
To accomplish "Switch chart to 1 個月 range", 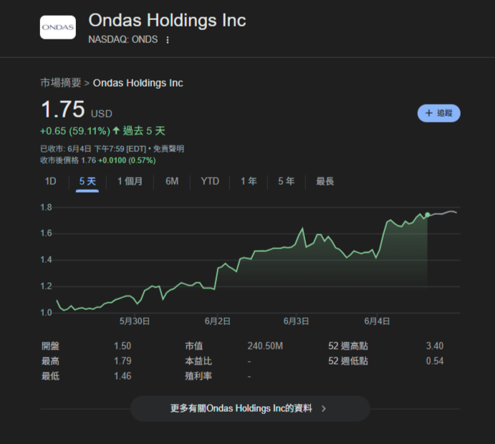I will 130,181.
